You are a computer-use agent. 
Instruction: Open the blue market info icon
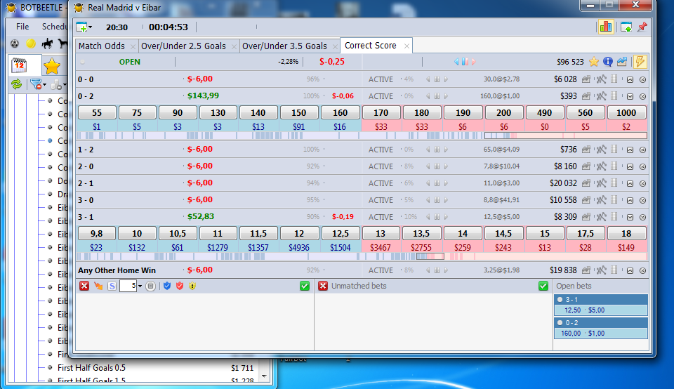coord(608,62)
